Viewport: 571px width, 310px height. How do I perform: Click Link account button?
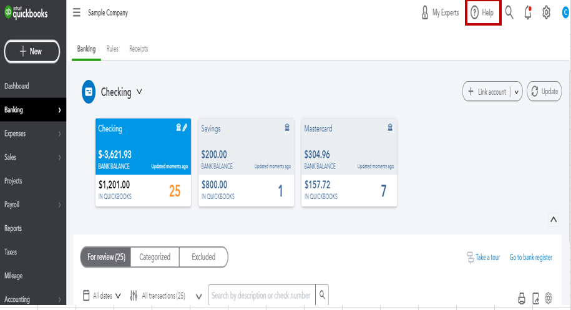[x=487, y=92]
